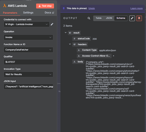Open the CompanyDataFetcher function dropdown

point(28,50)
